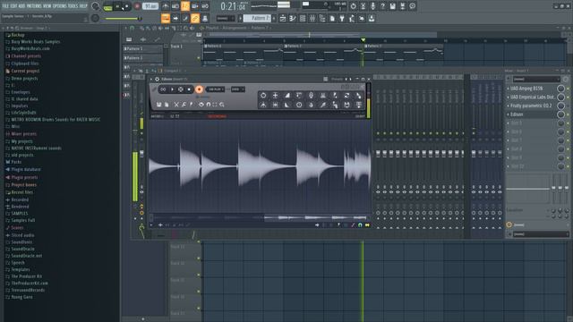This screenshot has width=573, height=322.
Task: Click the Edison blur/water-drop tool icon
Action: click(x=311, y=105)
